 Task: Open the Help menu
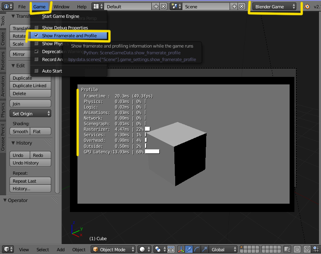pyautogui.click(x=82, y=6)
